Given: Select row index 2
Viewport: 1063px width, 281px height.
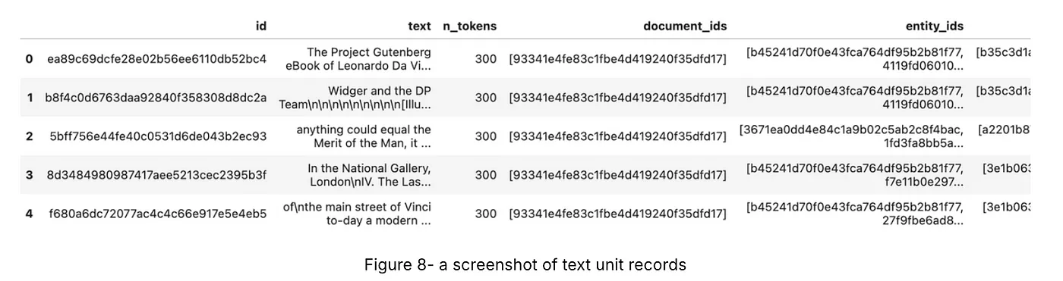Looking at the screenshot, I should pyautogui.click(x=29, y=136).
